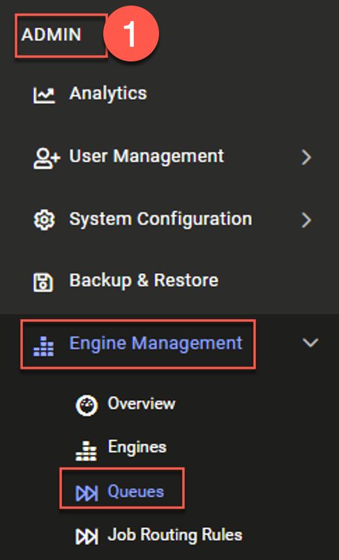
Task: Select the Queues submenu item
Action: (135, 492)
